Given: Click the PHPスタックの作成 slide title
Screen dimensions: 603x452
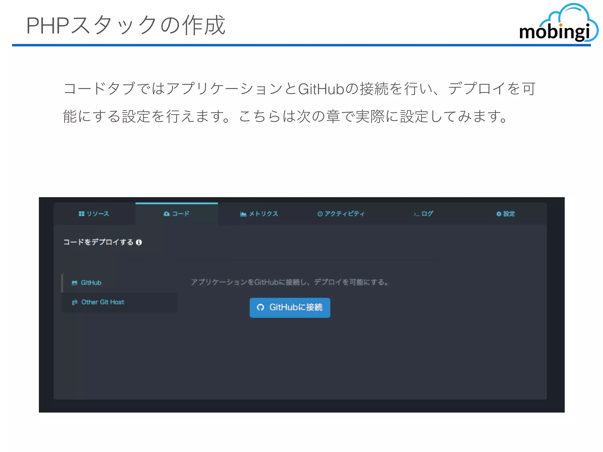Looking at the screenshot, I should 126,25.
